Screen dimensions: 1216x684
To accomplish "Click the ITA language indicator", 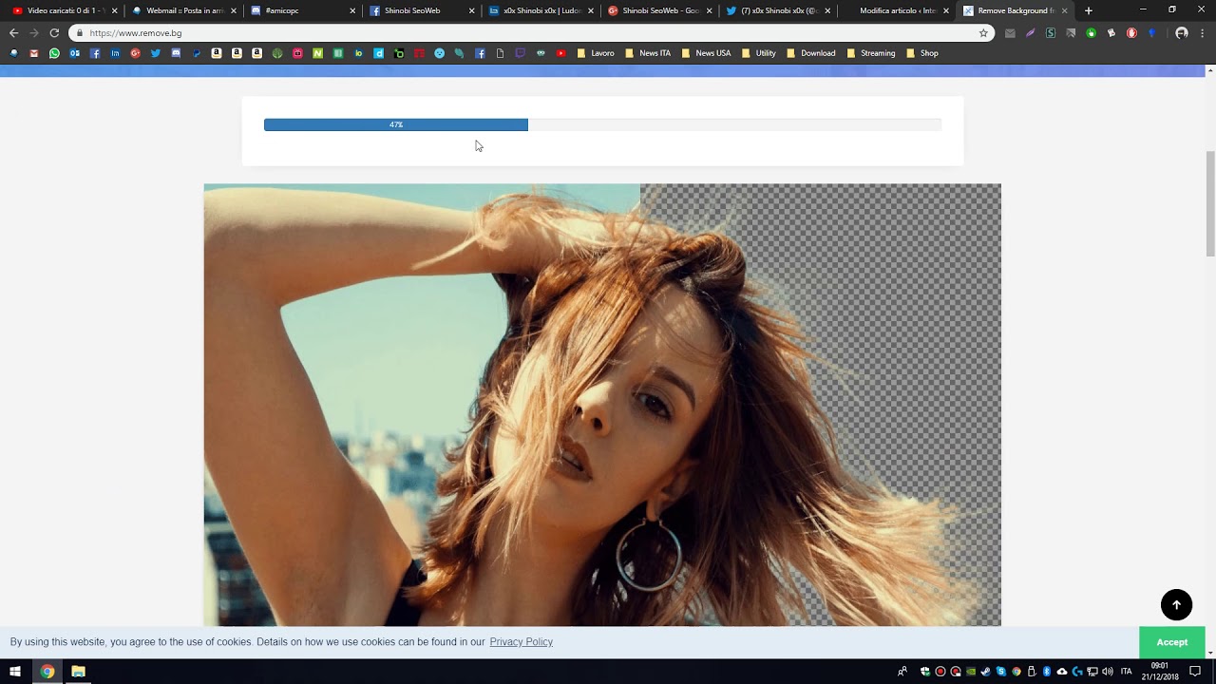I will click(x=1126, y=672).
